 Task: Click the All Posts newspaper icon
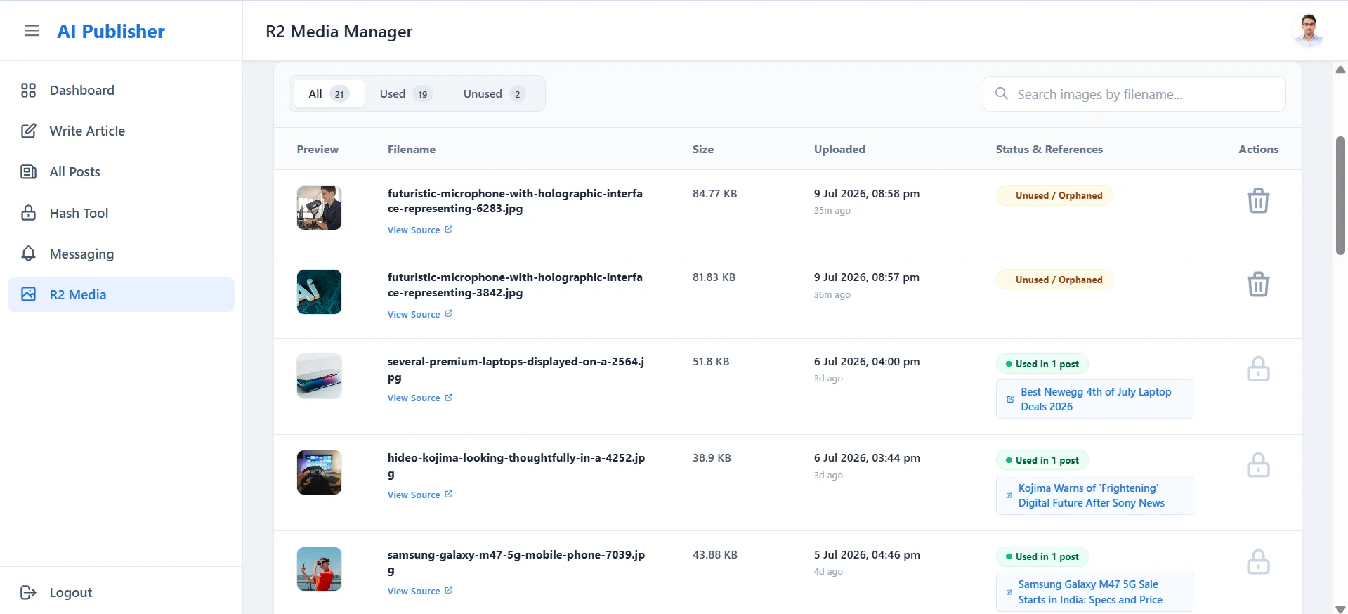(x=28, y=172)
